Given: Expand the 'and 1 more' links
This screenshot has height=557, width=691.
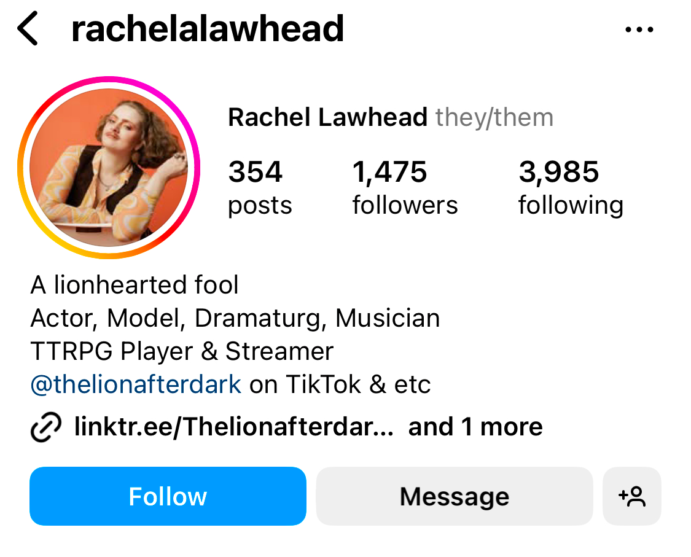Looking at the screenshot, I should (475, 427).
